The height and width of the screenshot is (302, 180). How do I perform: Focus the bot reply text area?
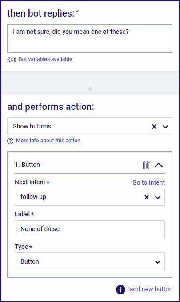90,38
